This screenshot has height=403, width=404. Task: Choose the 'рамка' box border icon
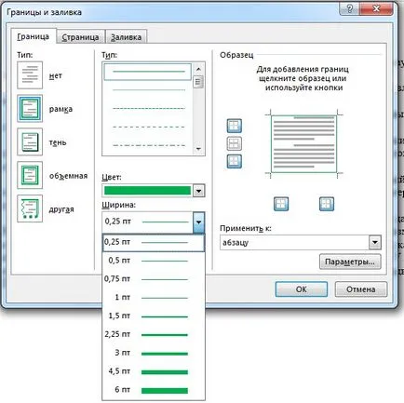click(x=30, y=109)
